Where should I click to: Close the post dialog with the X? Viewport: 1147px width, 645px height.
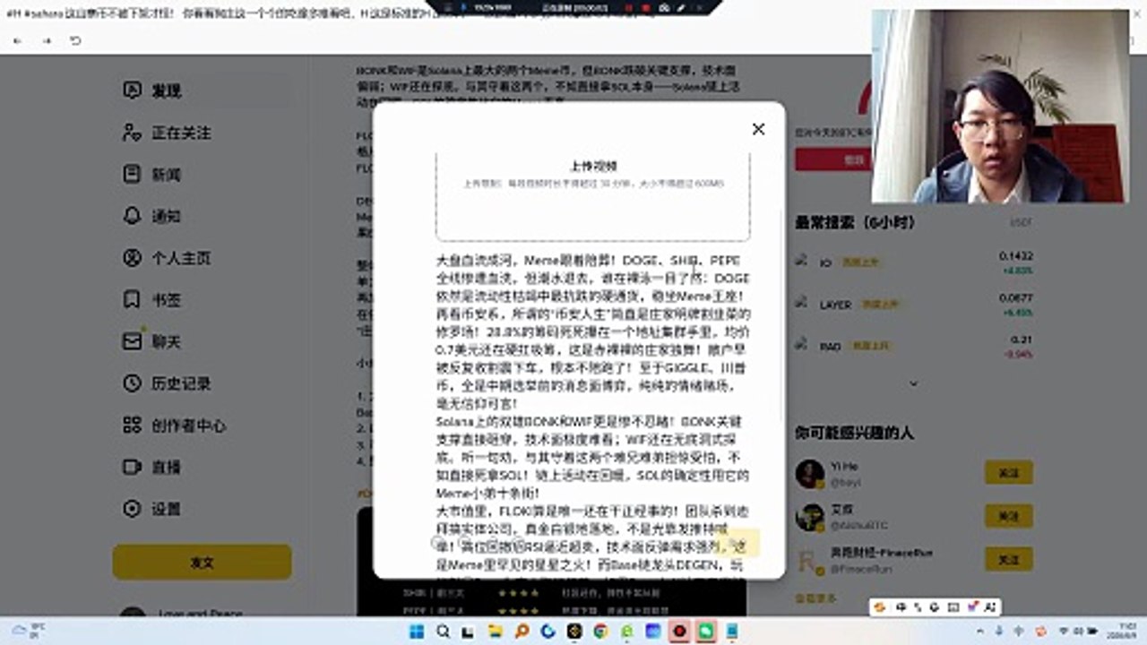pos(758,129)
